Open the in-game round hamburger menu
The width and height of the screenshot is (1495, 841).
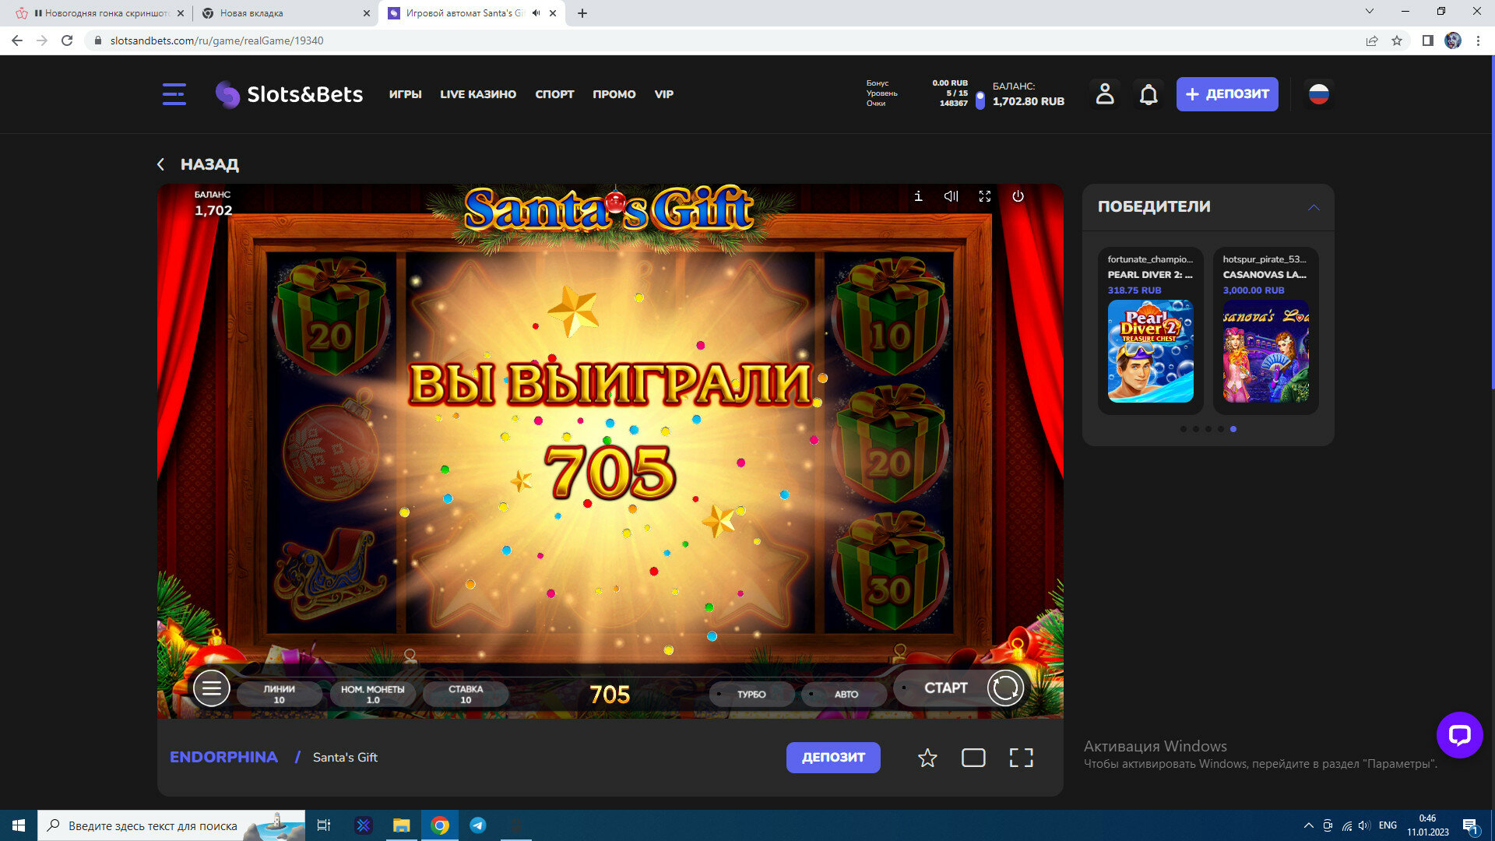tap(211, 688)
